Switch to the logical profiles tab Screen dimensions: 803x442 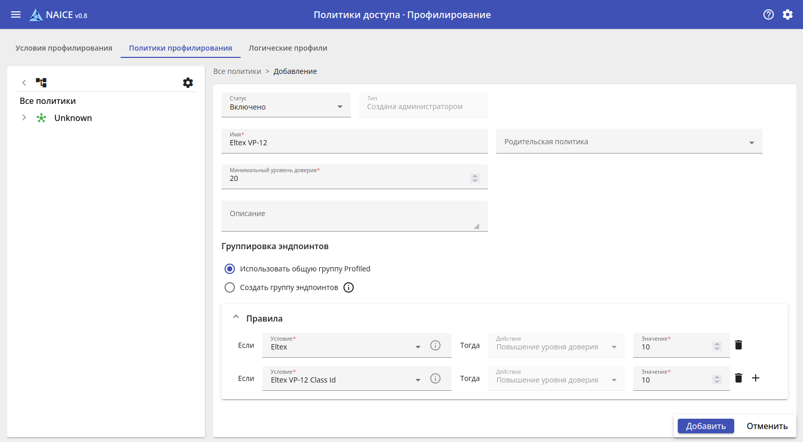point(288,48)
